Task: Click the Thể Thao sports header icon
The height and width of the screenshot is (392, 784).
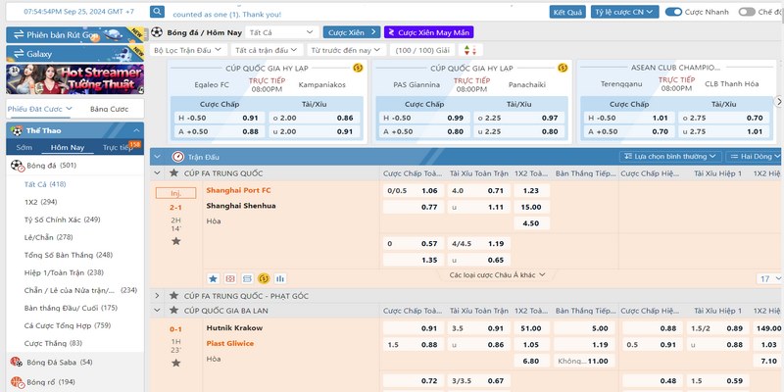Action: tap(17, 131)
